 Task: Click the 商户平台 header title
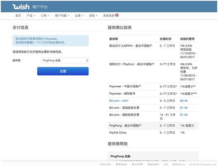40,7
